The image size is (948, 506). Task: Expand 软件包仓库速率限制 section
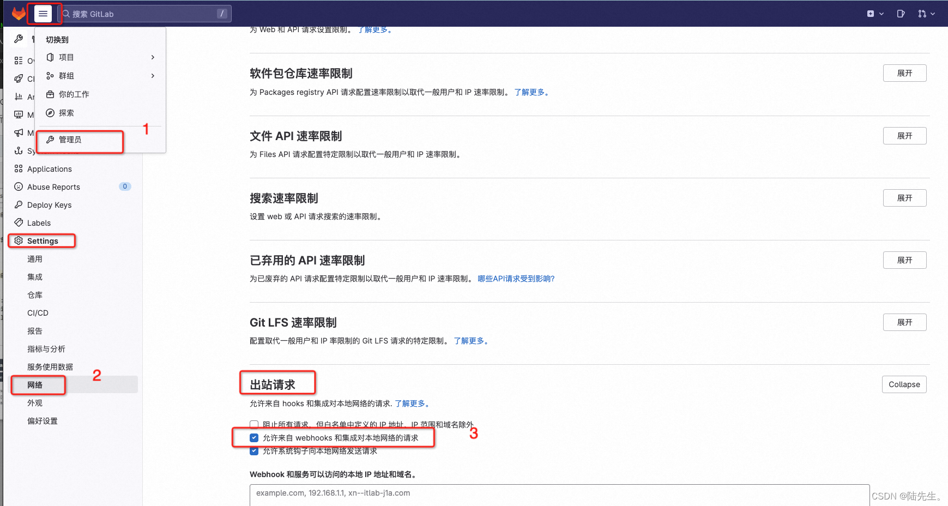point(904,73)
